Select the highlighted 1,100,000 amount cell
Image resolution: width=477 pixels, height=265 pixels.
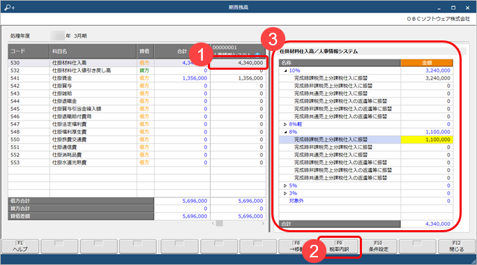pos(427,139)
